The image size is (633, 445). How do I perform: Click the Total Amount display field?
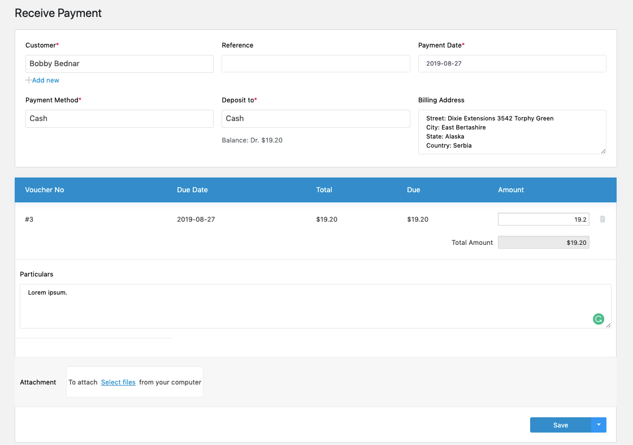tap(543, 242)
